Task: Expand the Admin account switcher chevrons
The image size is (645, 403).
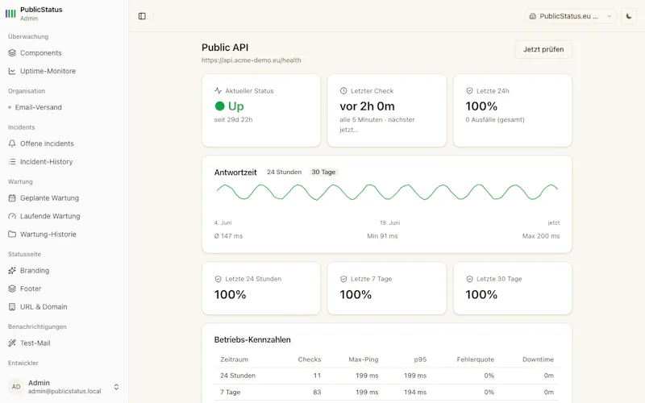Action: click(116, 387)
